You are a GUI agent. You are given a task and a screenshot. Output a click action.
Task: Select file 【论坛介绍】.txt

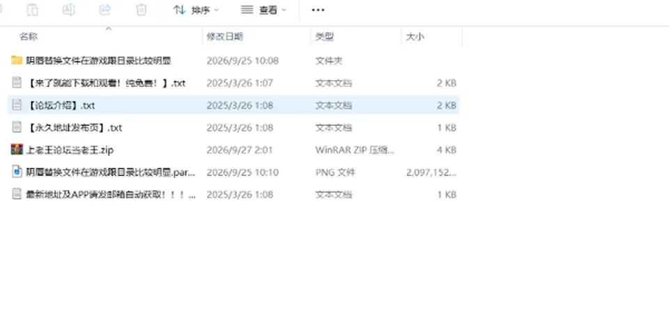(x=61, y=105)
